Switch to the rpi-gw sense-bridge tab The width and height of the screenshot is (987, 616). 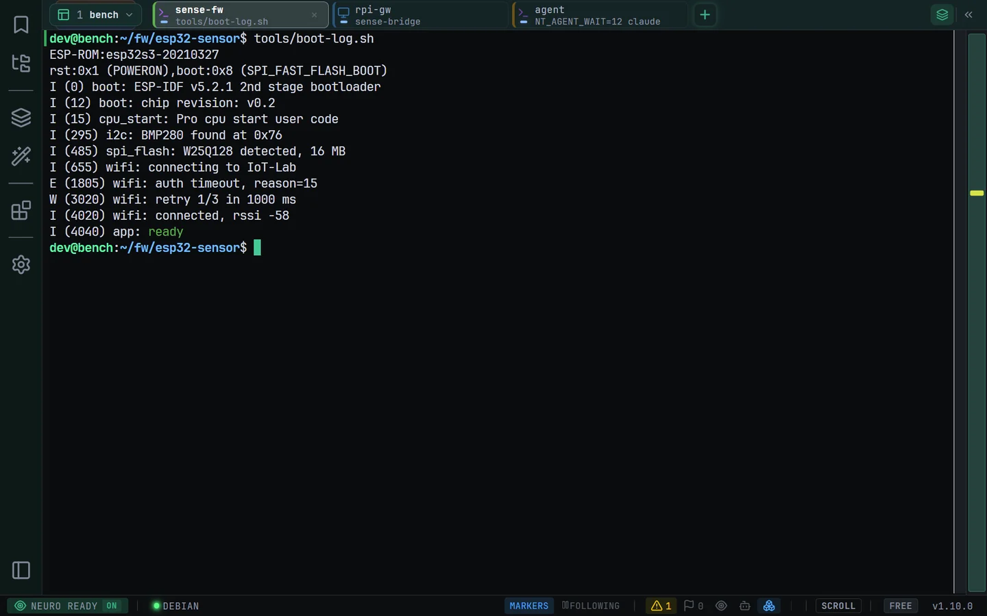point(420,15)
